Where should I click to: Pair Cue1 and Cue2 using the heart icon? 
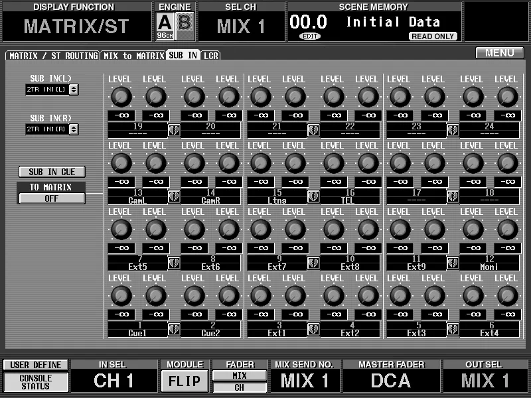click(x=174, y=329)
